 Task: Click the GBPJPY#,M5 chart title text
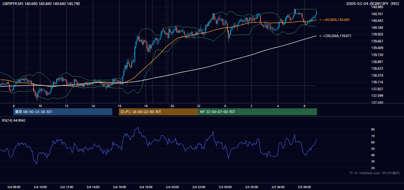(41, 4)
